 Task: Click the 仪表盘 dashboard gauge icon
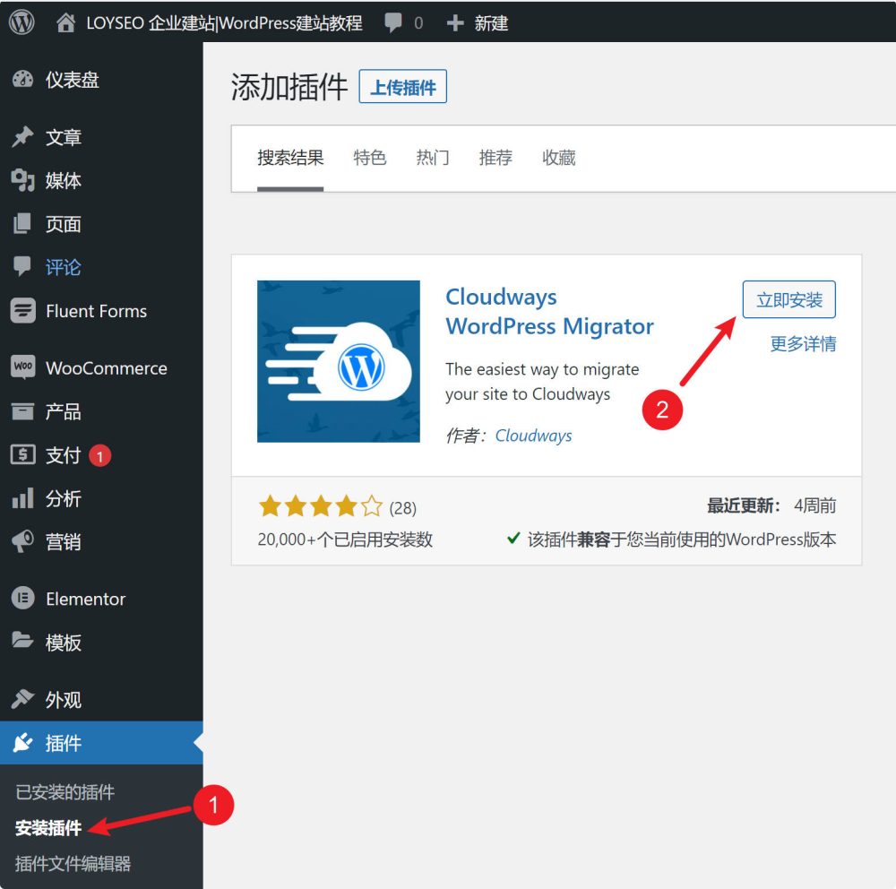[x=23, y=80]
